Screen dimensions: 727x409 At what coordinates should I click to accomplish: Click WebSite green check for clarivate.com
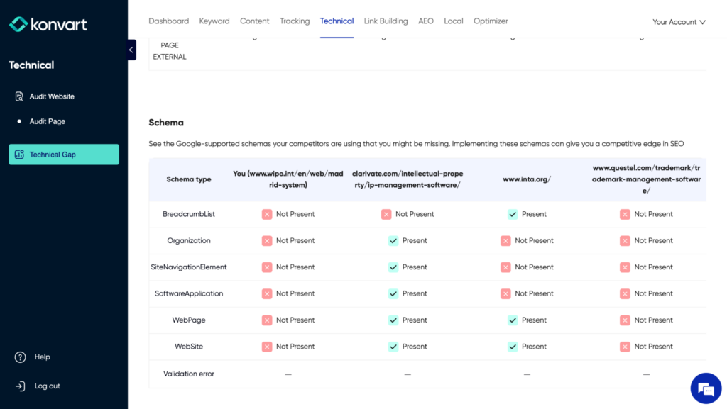coord(393,346)
